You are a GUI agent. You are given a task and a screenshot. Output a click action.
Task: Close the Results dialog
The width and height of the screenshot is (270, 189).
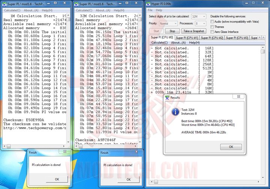click(x=238, y=97)
